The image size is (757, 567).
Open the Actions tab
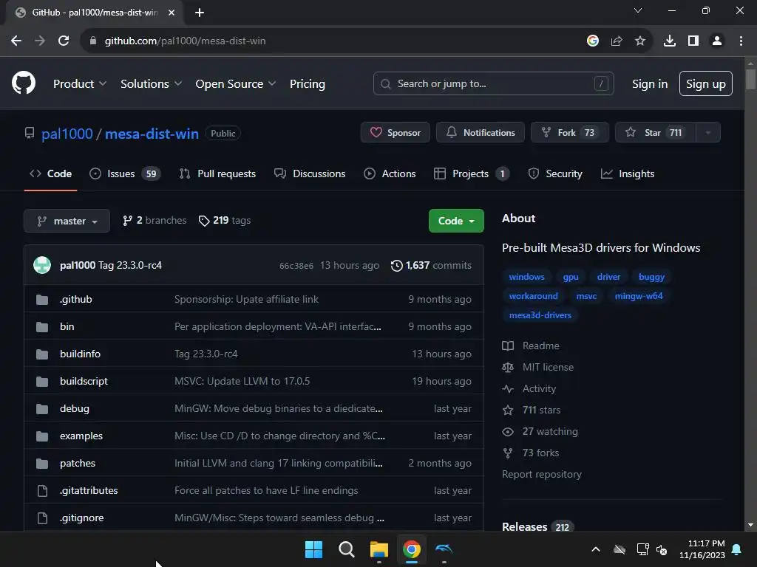pos(390,173)
